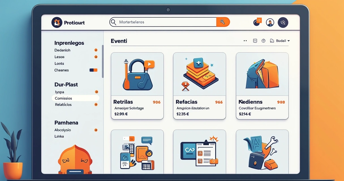
Task: Click the orange search magnifier icon
Action: pyautogui.click(x=223, y=22)
